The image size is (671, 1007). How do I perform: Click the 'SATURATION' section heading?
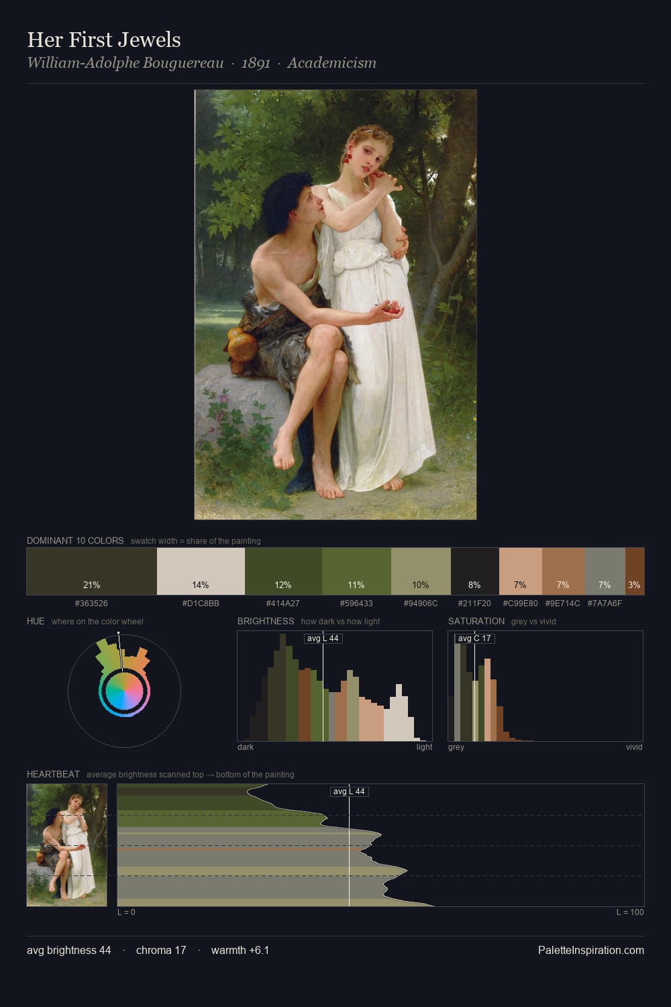click(x=476, y=621)
